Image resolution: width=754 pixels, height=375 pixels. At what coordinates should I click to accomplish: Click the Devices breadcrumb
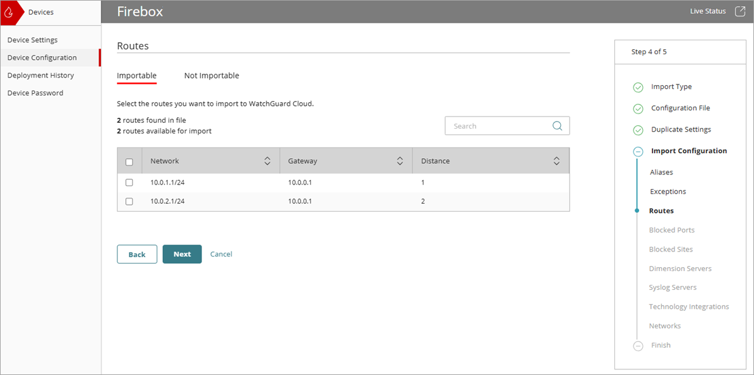tap(41, 13)
